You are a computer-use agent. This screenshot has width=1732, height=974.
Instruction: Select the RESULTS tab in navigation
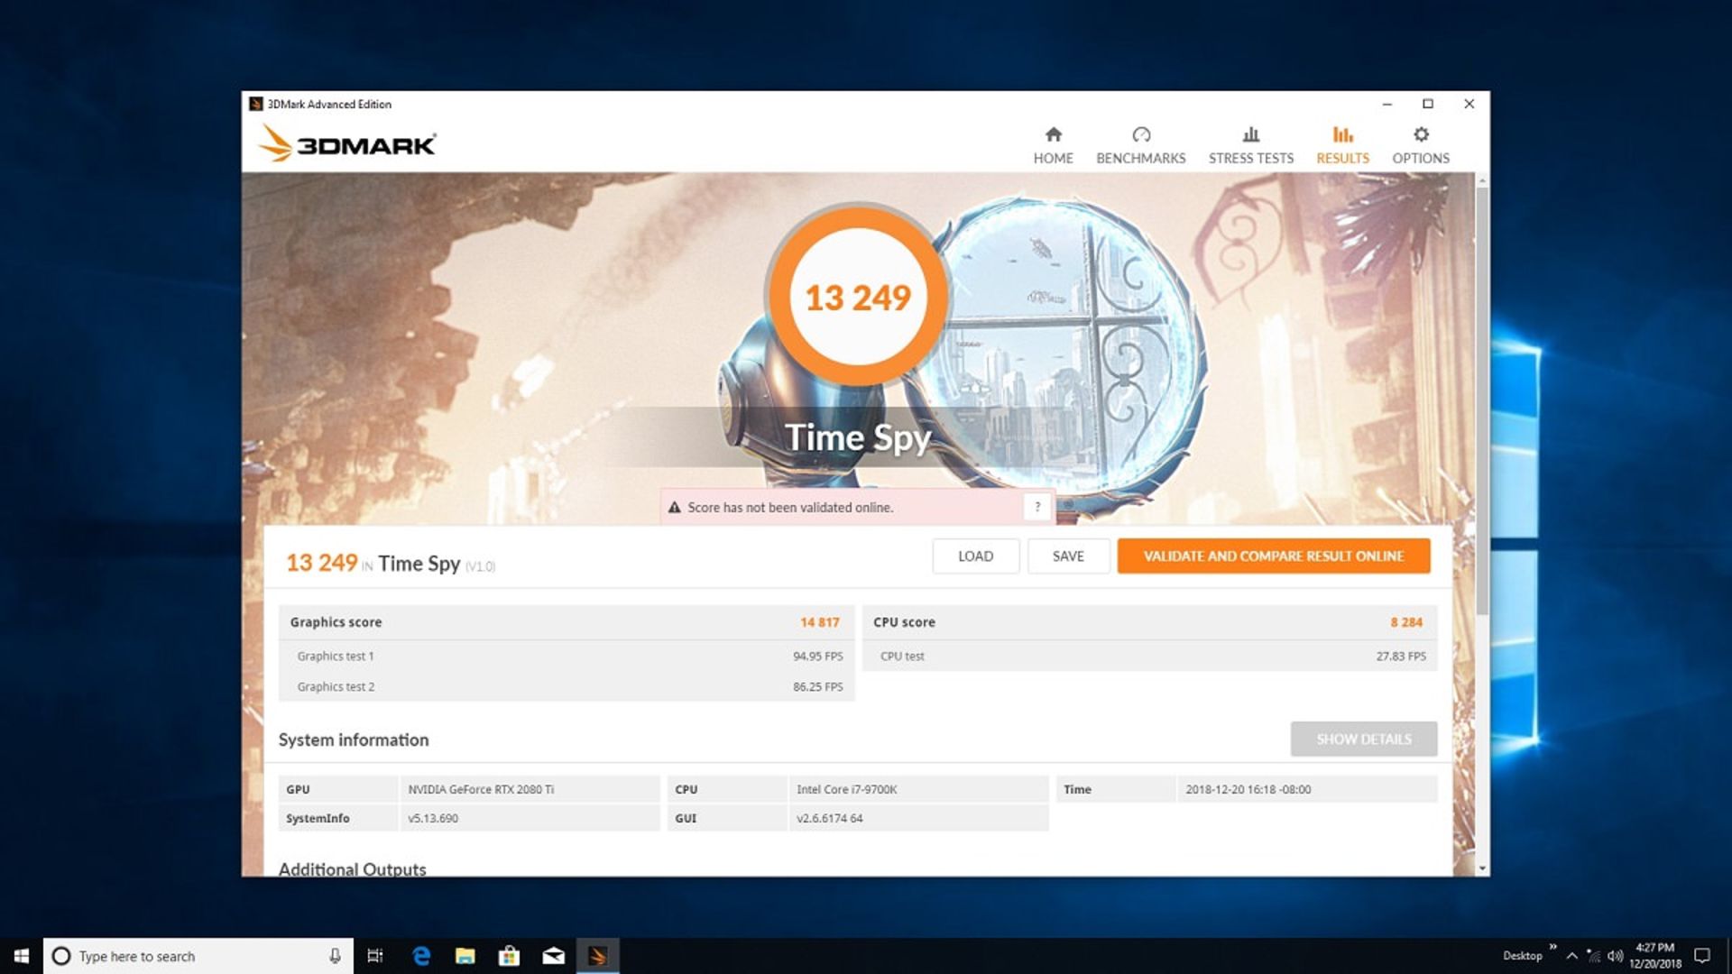(x=1341, y=142)
